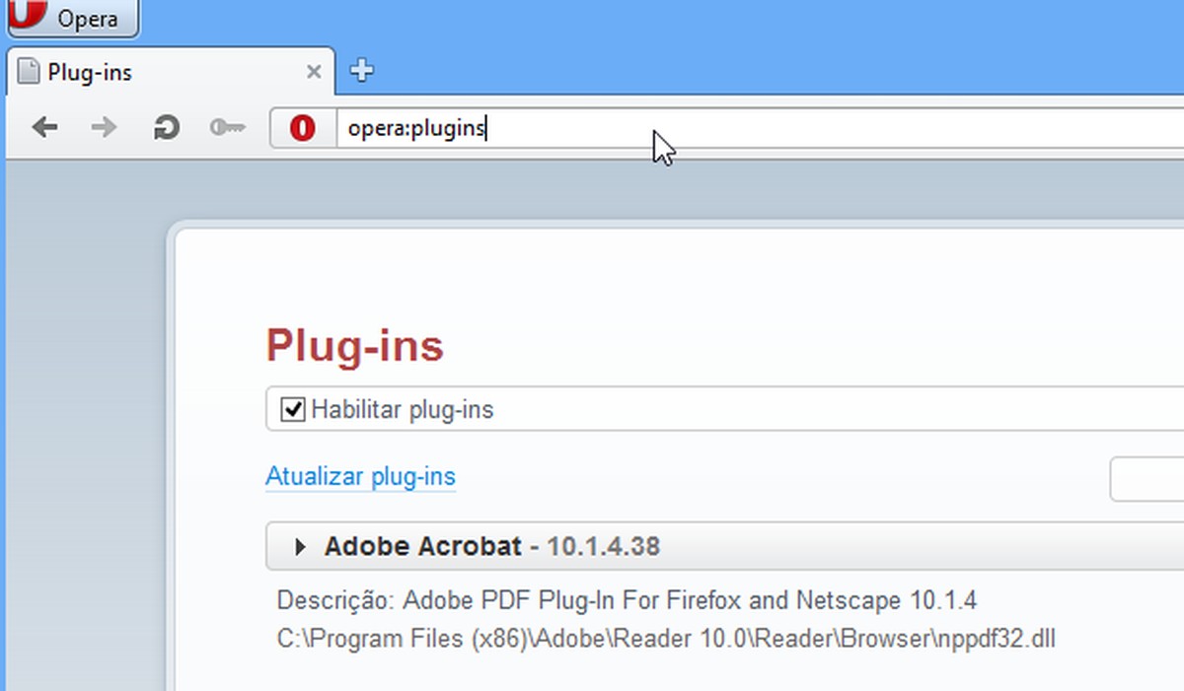This screenshot has height=691, width=1184.
Task: Open the Opera menu dropdown
Action: click(69, 18)
